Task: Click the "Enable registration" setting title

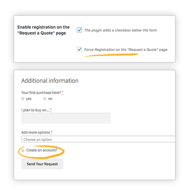Action: 43,30
